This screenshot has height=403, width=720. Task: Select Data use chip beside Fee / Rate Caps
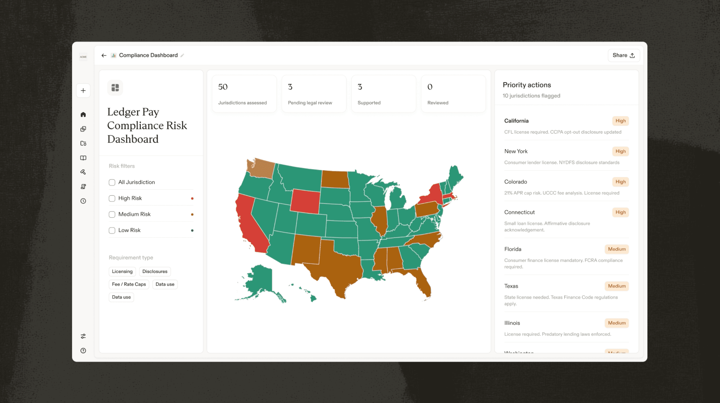point(165,284)
